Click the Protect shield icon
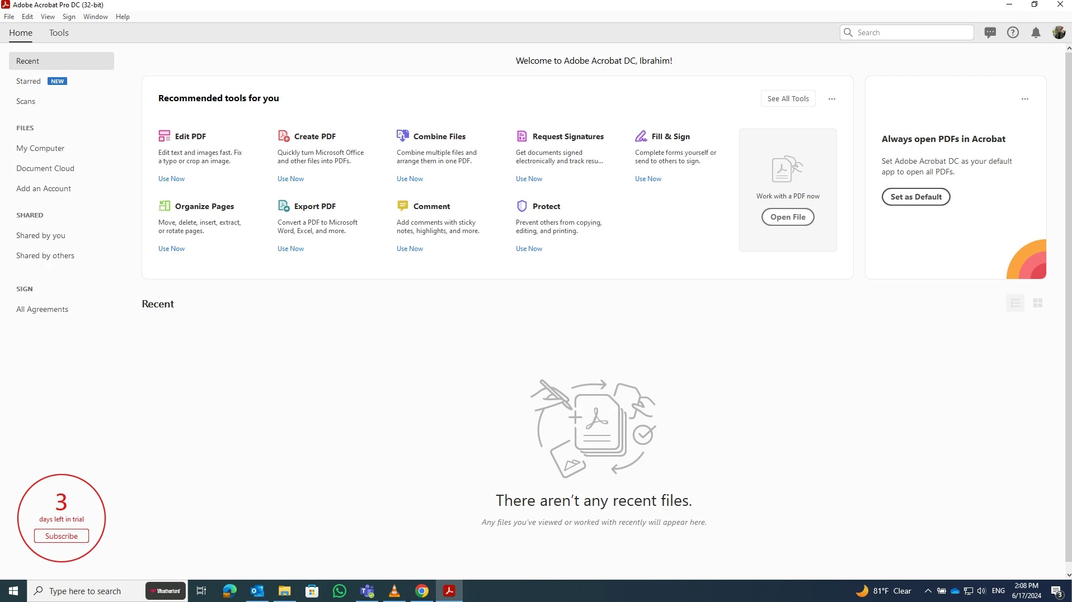This screenshot has height=602, width=1072. point(522,206)
